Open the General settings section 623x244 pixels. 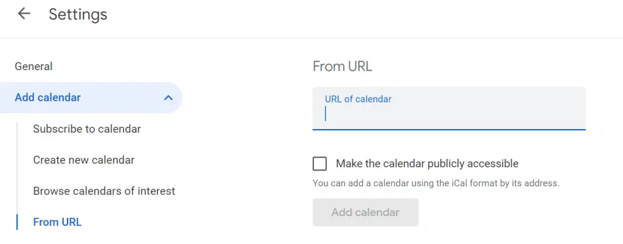(33, 66)
